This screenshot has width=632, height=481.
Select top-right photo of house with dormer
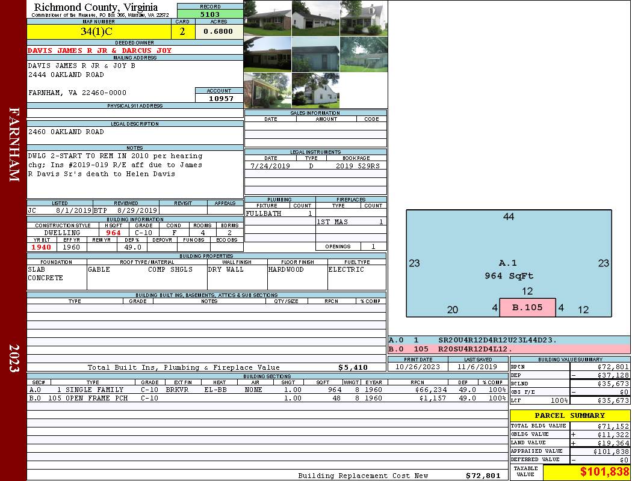(364, 18)
